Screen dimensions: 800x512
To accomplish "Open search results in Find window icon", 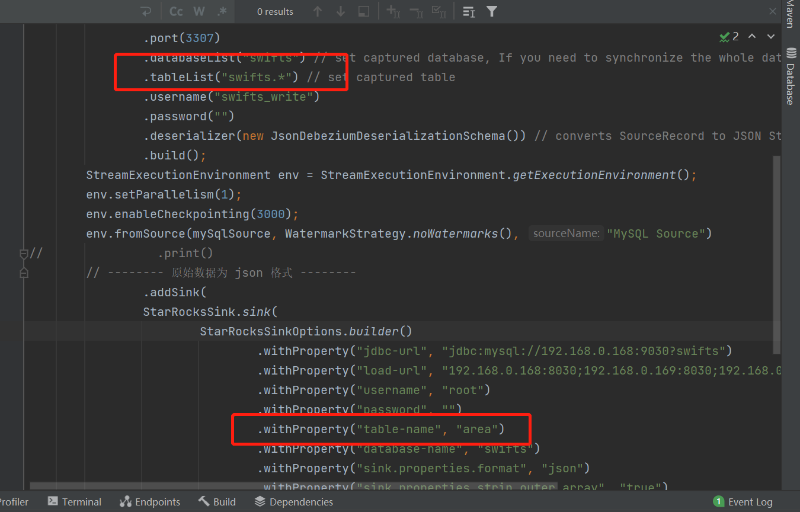I will pyautogui.click(x=364, y=11).
